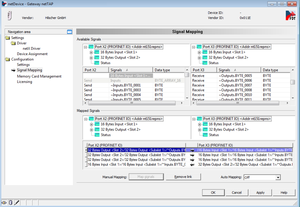Click Port X2 module icon in Available Signals
This screenshot has height=207, width=300.
tap(91, 47)
